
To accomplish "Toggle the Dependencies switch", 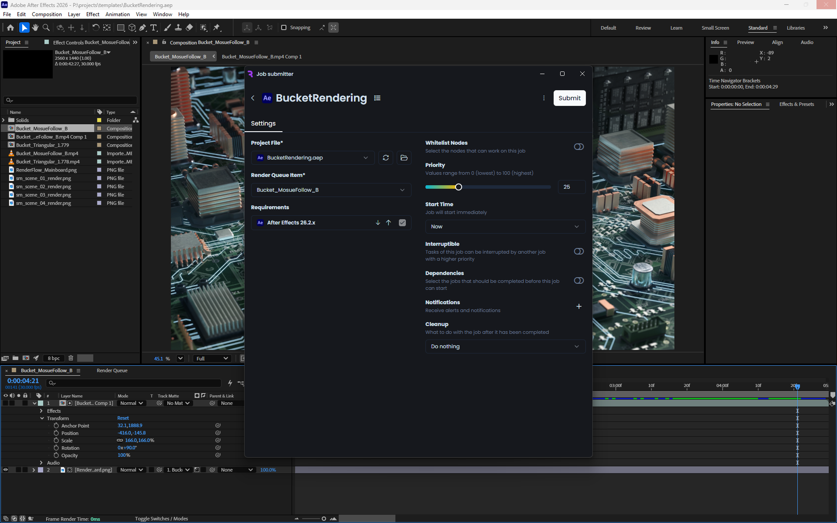I will [x=579, y=281].
